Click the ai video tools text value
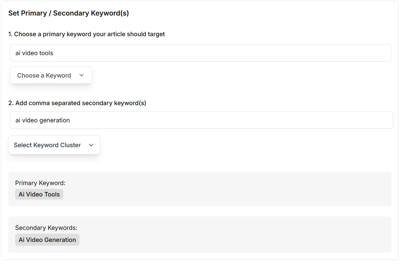401x264 pixels. tap(33, 53)
